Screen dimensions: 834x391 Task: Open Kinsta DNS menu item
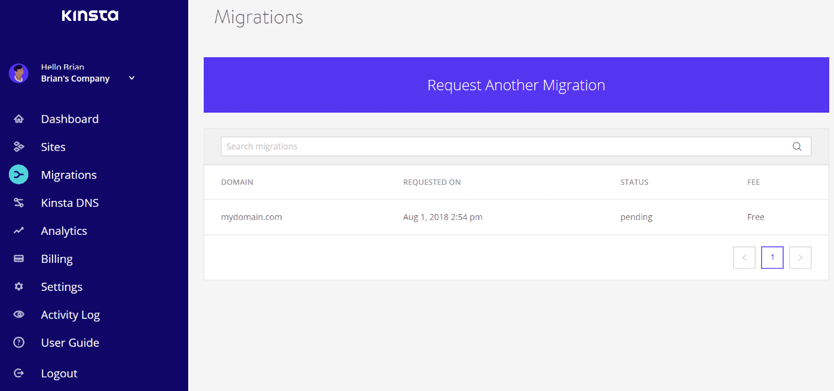pos(70,203)
